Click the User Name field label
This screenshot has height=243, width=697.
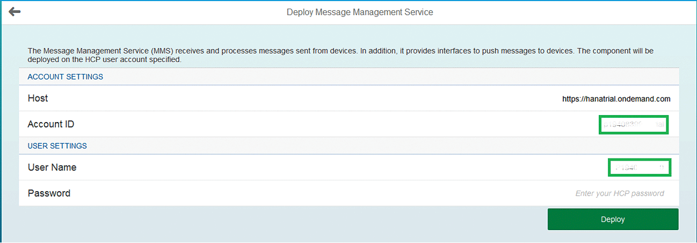tap(52, 168)
